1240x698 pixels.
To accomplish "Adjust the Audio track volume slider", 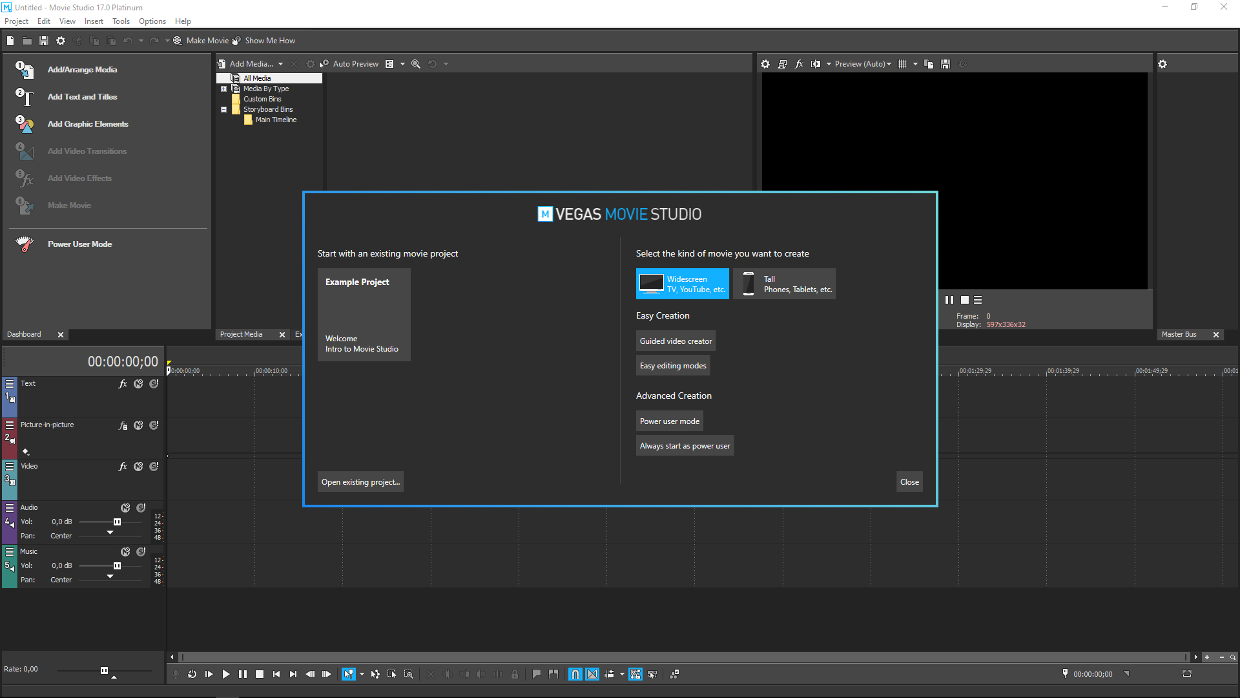I will click(x=117, y=522).
